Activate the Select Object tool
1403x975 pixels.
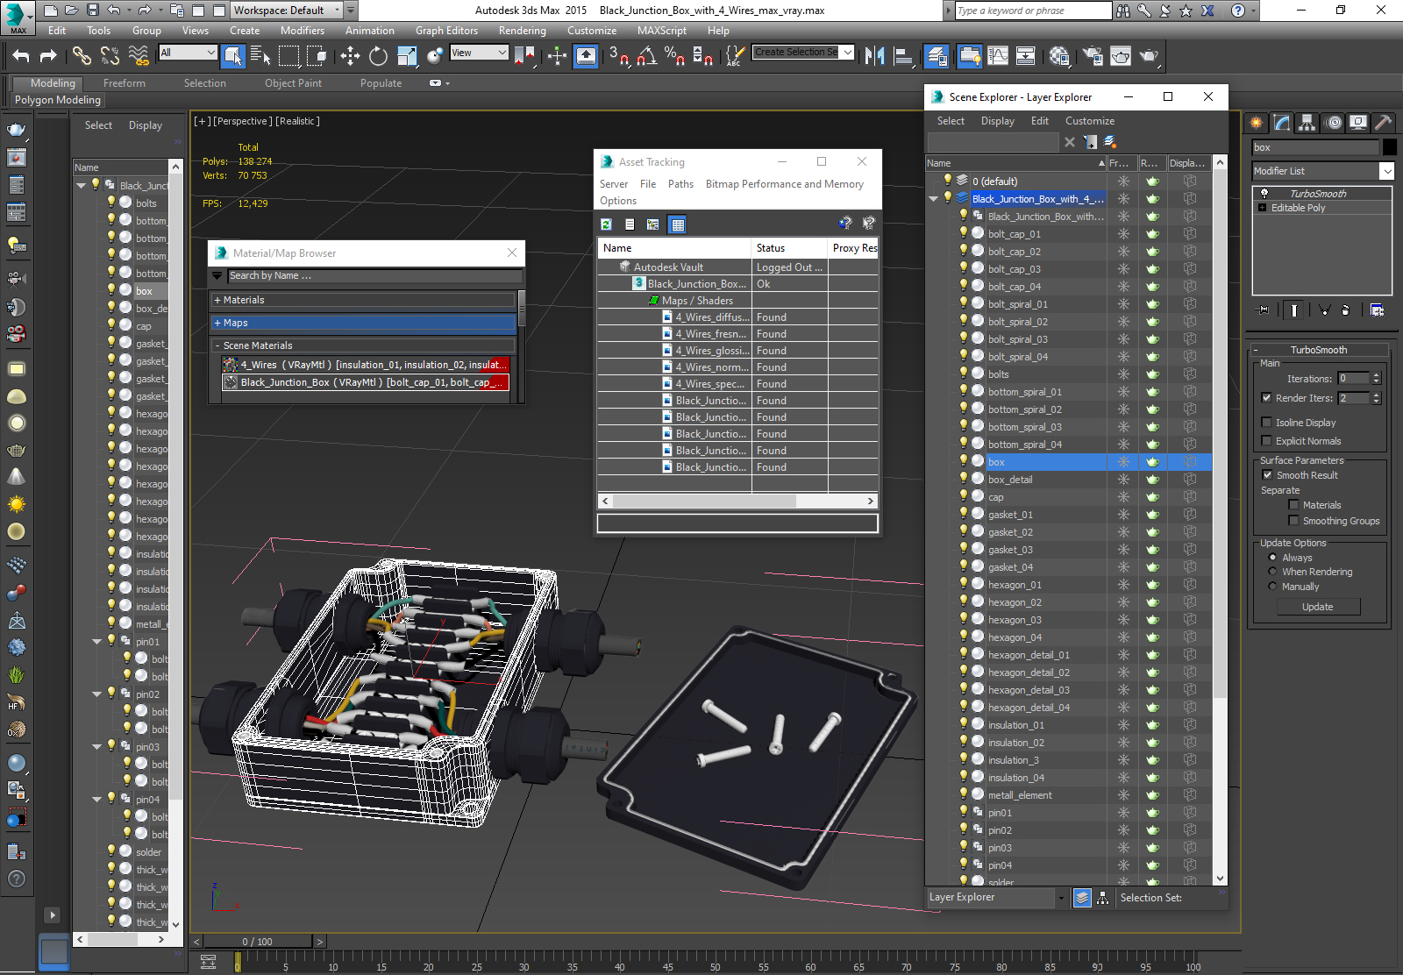pyautogui.click(x=233, y=56)
